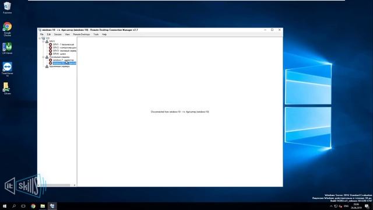Open the Remote Desktops menu

(82, 34)
